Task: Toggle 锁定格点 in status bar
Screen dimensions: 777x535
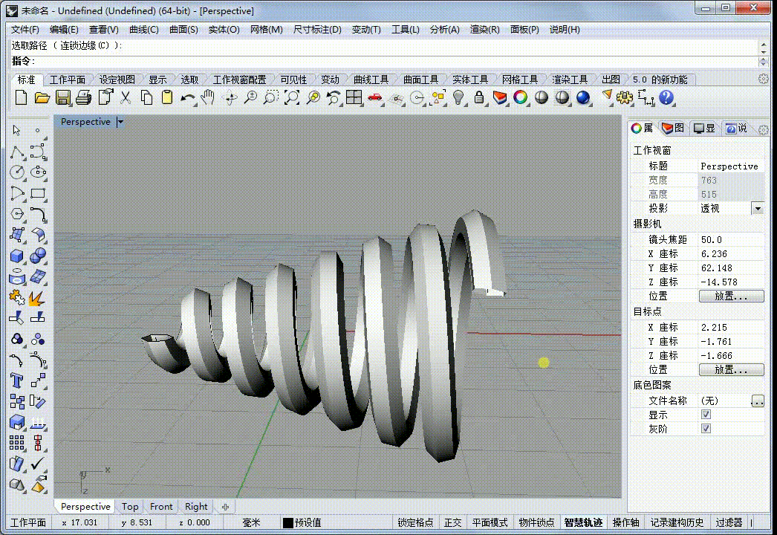Action: [415, 522]
